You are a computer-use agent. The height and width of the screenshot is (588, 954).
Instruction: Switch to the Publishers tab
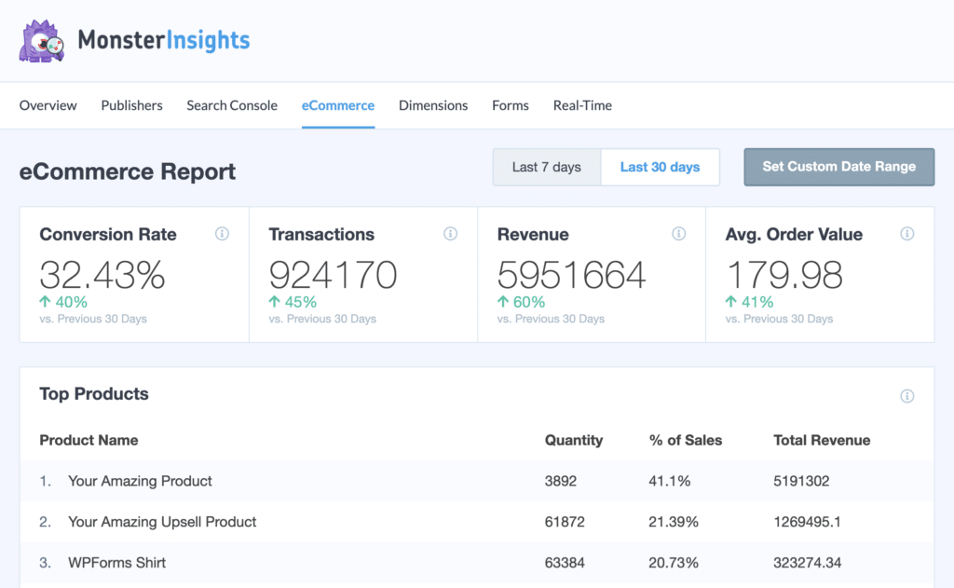(x=132, y=105)
